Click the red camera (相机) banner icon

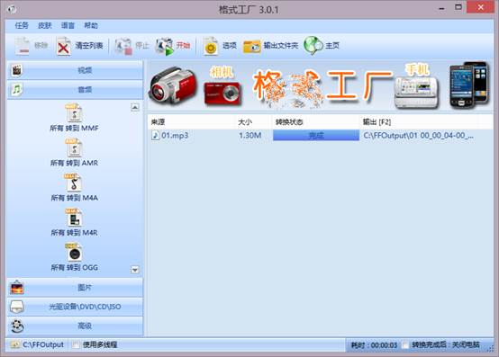point(222,94)
